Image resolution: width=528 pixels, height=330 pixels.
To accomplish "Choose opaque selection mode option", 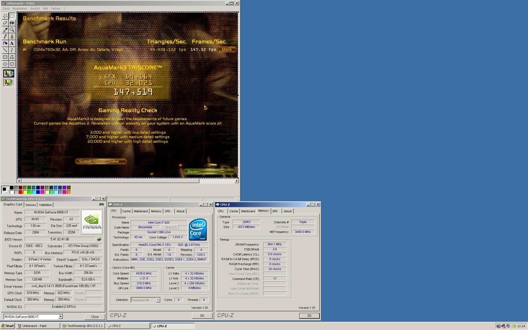I will pyautogui.click(x=9, y=73).
